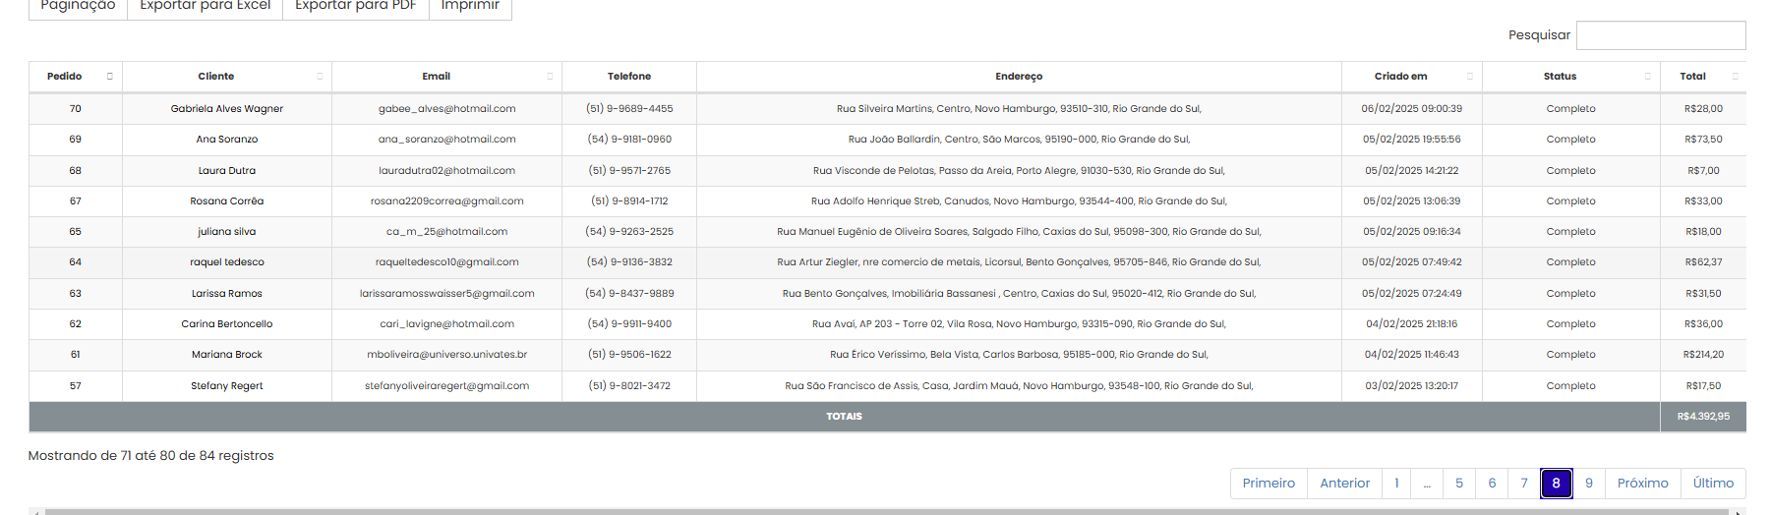This screenshot has width=1771, height=515.
Task: Click the Imprimir button
Action: click(x=470, y=6)
